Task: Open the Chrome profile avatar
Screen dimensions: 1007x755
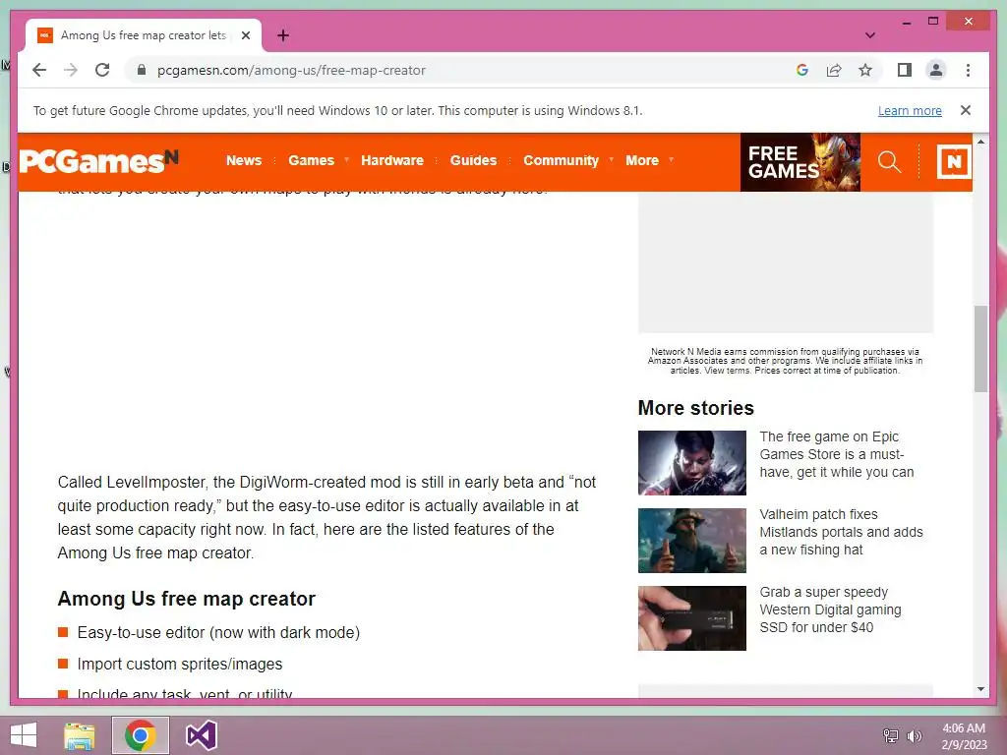Action: pos(936,70)
